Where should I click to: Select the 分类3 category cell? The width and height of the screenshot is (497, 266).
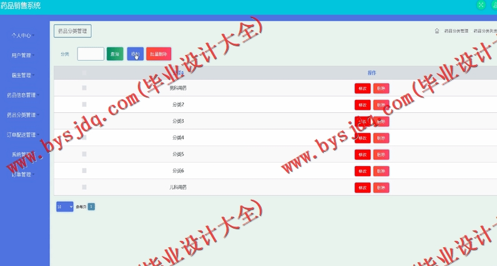click(178, 121)
